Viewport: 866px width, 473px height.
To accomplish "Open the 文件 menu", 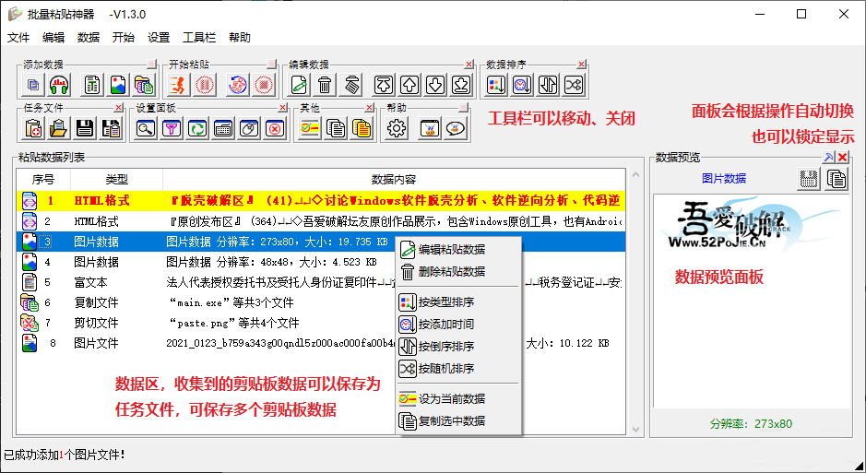I will click(x=18, y=38).
